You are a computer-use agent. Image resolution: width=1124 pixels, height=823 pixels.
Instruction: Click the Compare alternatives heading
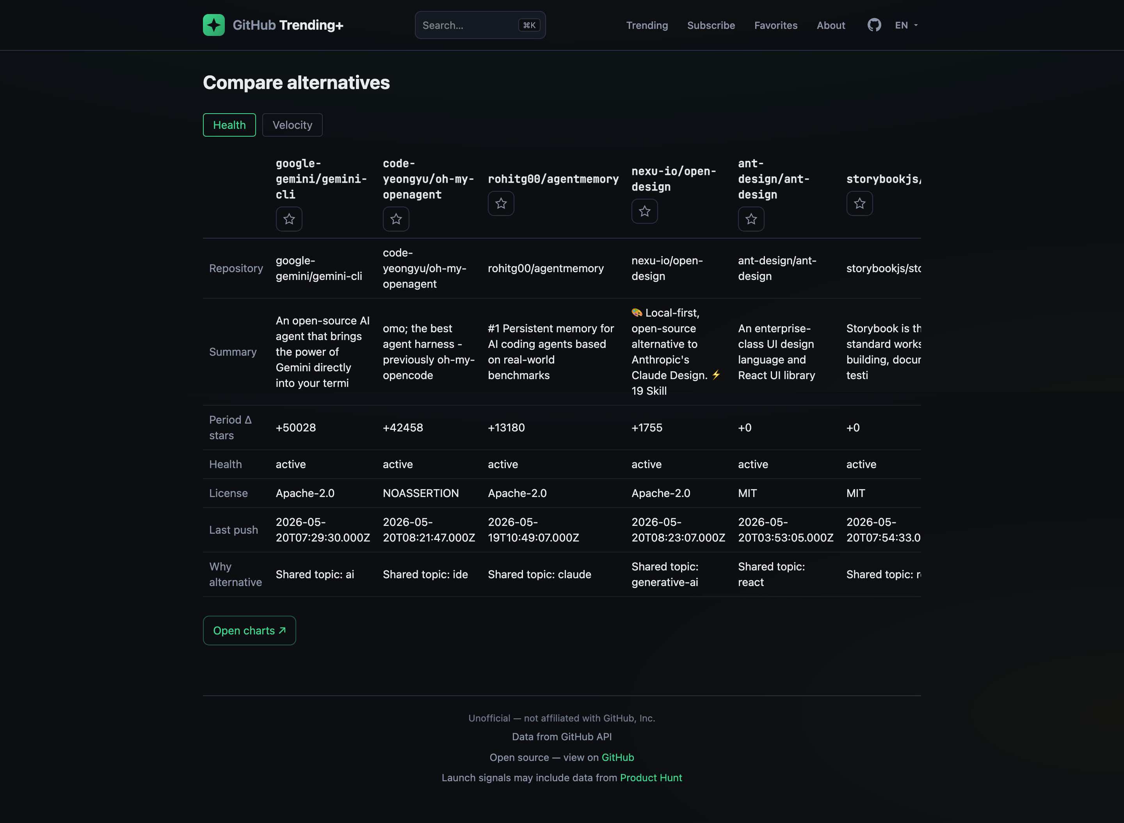coord(296,83)
